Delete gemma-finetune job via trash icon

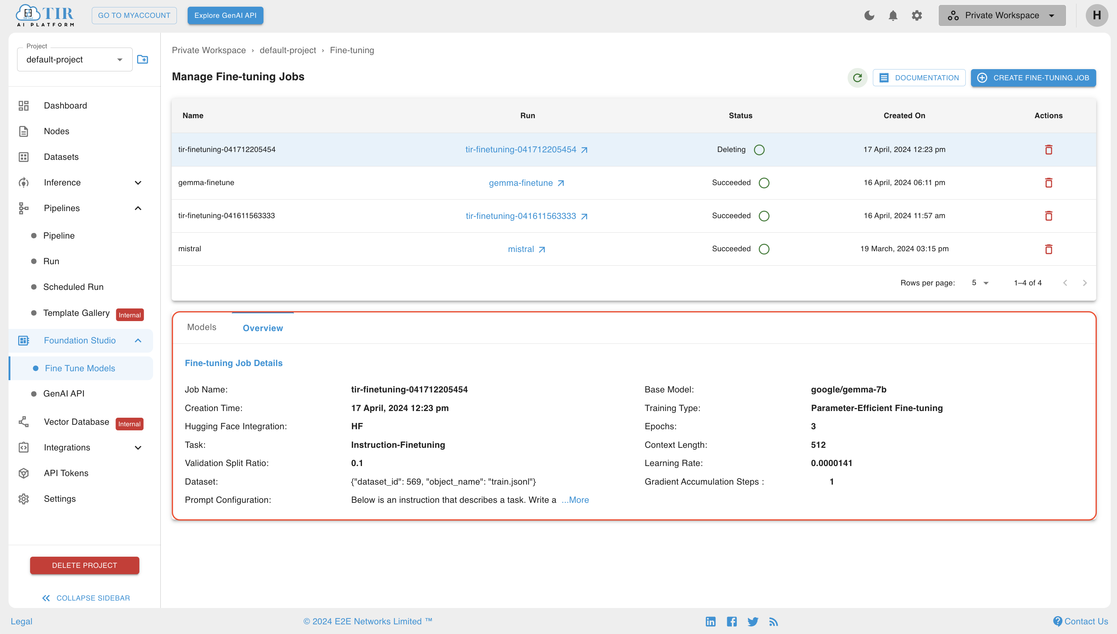pyautogui.click(x=1048, y=183)
